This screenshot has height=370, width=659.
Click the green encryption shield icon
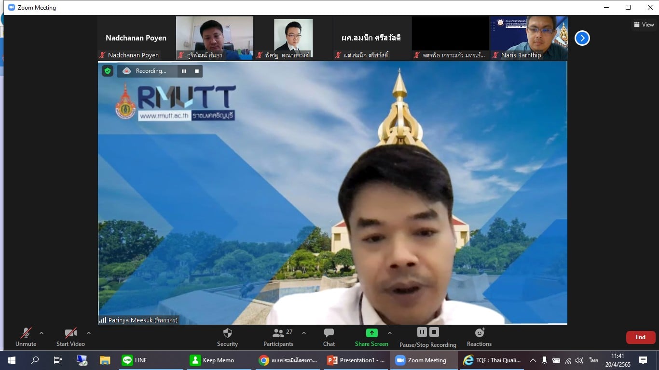(x=108, y=71)
